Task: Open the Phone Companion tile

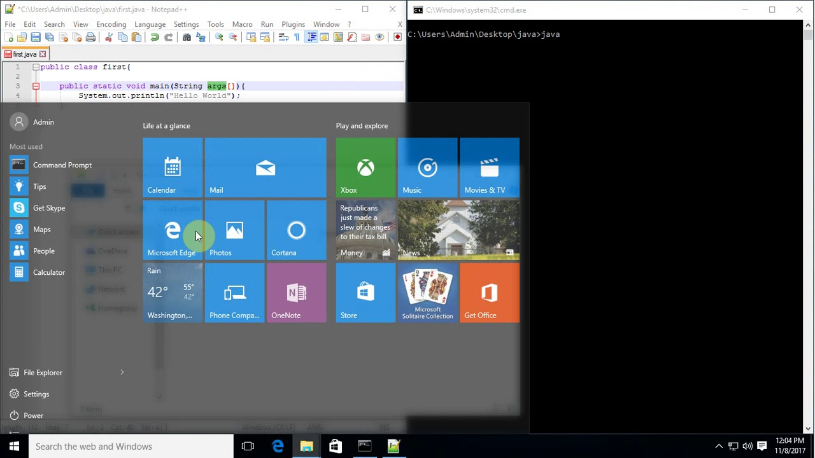Action: [x=234, y=293]
